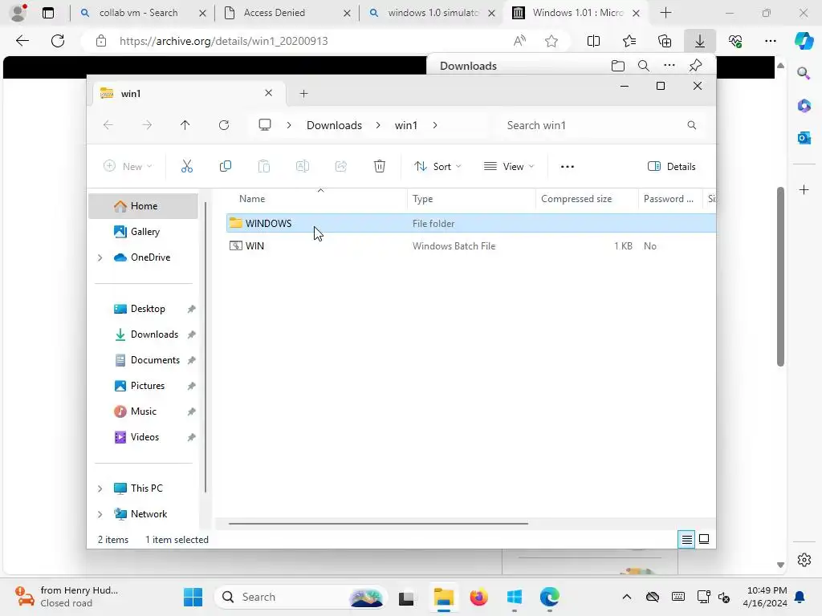The width and height of the screenshot is (822, 616).
Task: Click the Rename icon in File Explorer toolbar
Action: [x=303, y=167]
